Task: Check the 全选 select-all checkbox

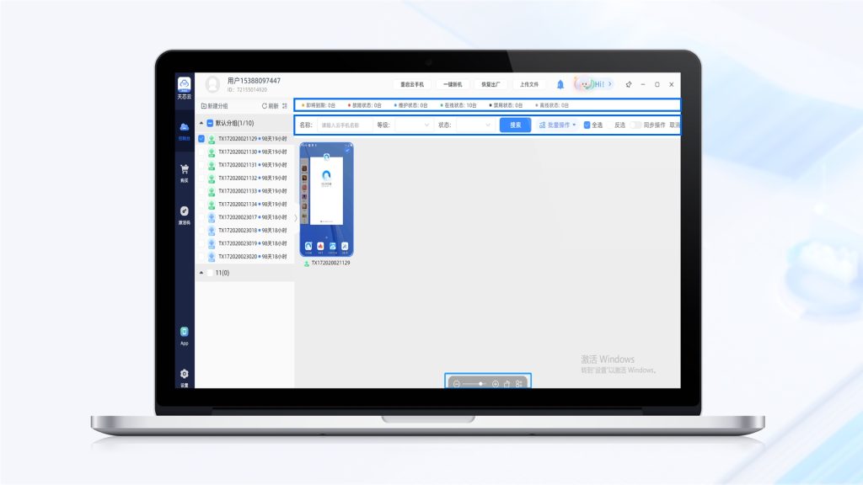Action: click(x=587, y=125)
